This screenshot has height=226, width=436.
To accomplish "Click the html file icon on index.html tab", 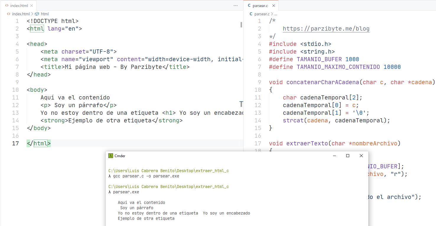I will pyautogui.click(x=7, y=6).
